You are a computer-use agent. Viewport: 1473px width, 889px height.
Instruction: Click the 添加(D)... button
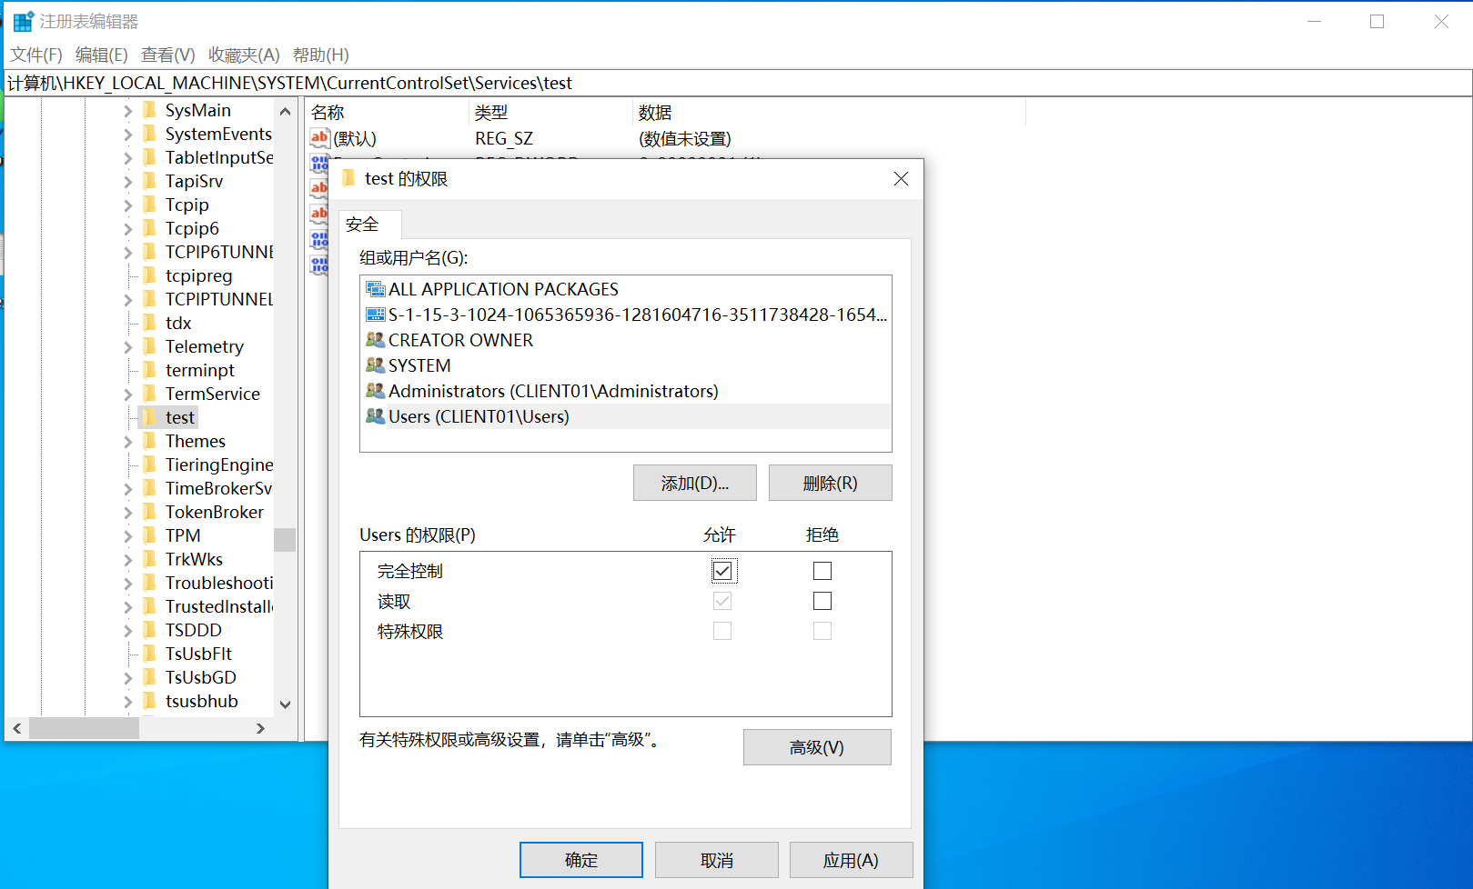pyautogui.click(x=694, y=483)
